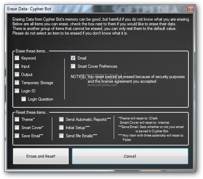Viewport: 203px width, 179px height.
Task: Click the 'Save Email: Sets whether' footnote
Action: pos(151,129)
